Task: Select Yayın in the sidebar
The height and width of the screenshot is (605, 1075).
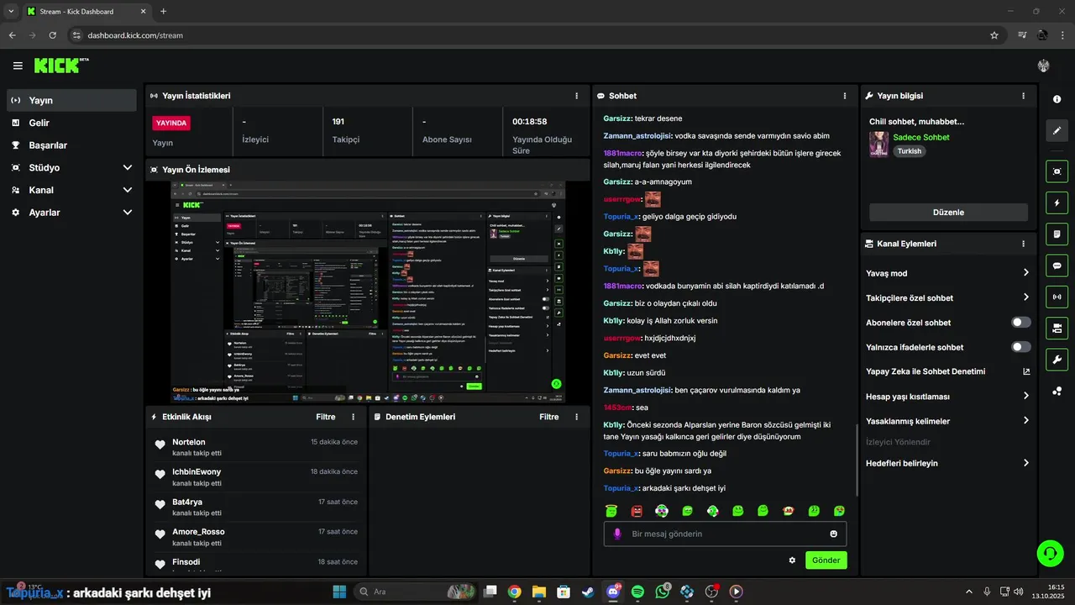Action: (x=71, y=100)
